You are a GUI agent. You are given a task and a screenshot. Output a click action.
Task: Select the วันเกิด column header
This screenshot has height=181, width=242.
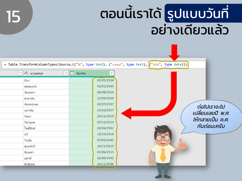(x=92, y=73)
